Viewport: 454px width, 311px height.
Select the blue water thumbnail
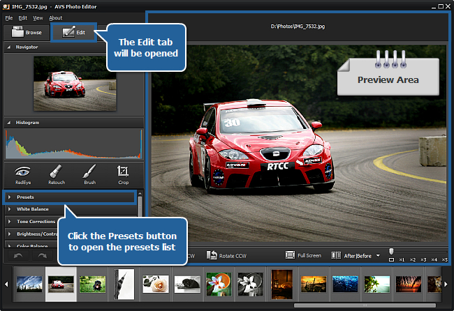345,284
